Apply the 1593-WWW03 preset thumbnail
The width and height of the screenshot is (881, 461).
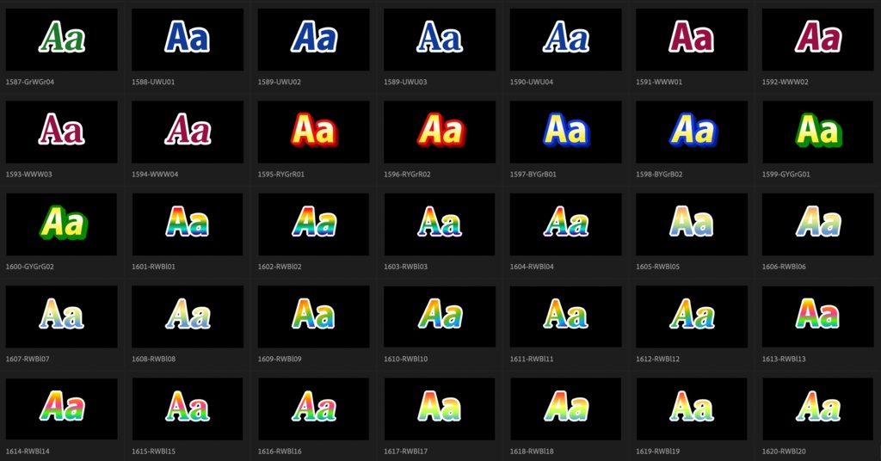[62, 132]
